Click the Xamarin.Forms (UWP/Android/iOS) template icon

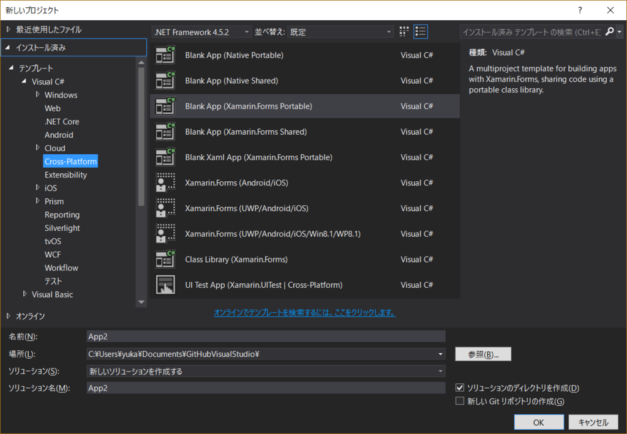pos(165,209)
